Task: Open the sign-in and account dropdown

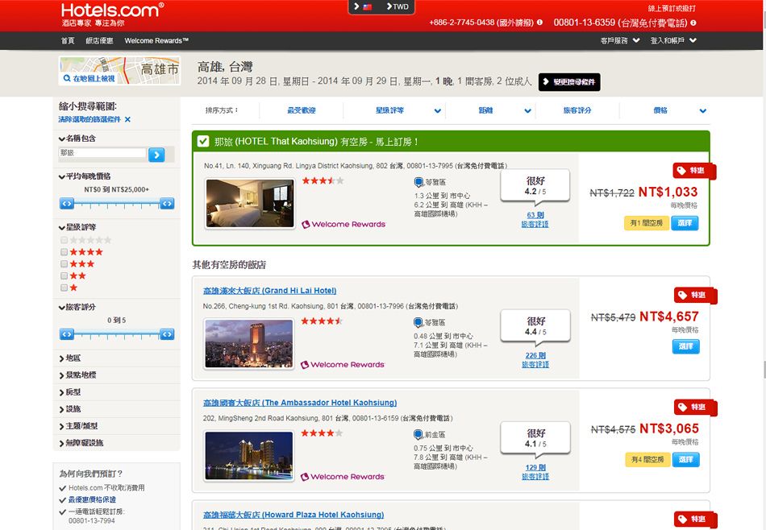Action: (x=673, y=40)
